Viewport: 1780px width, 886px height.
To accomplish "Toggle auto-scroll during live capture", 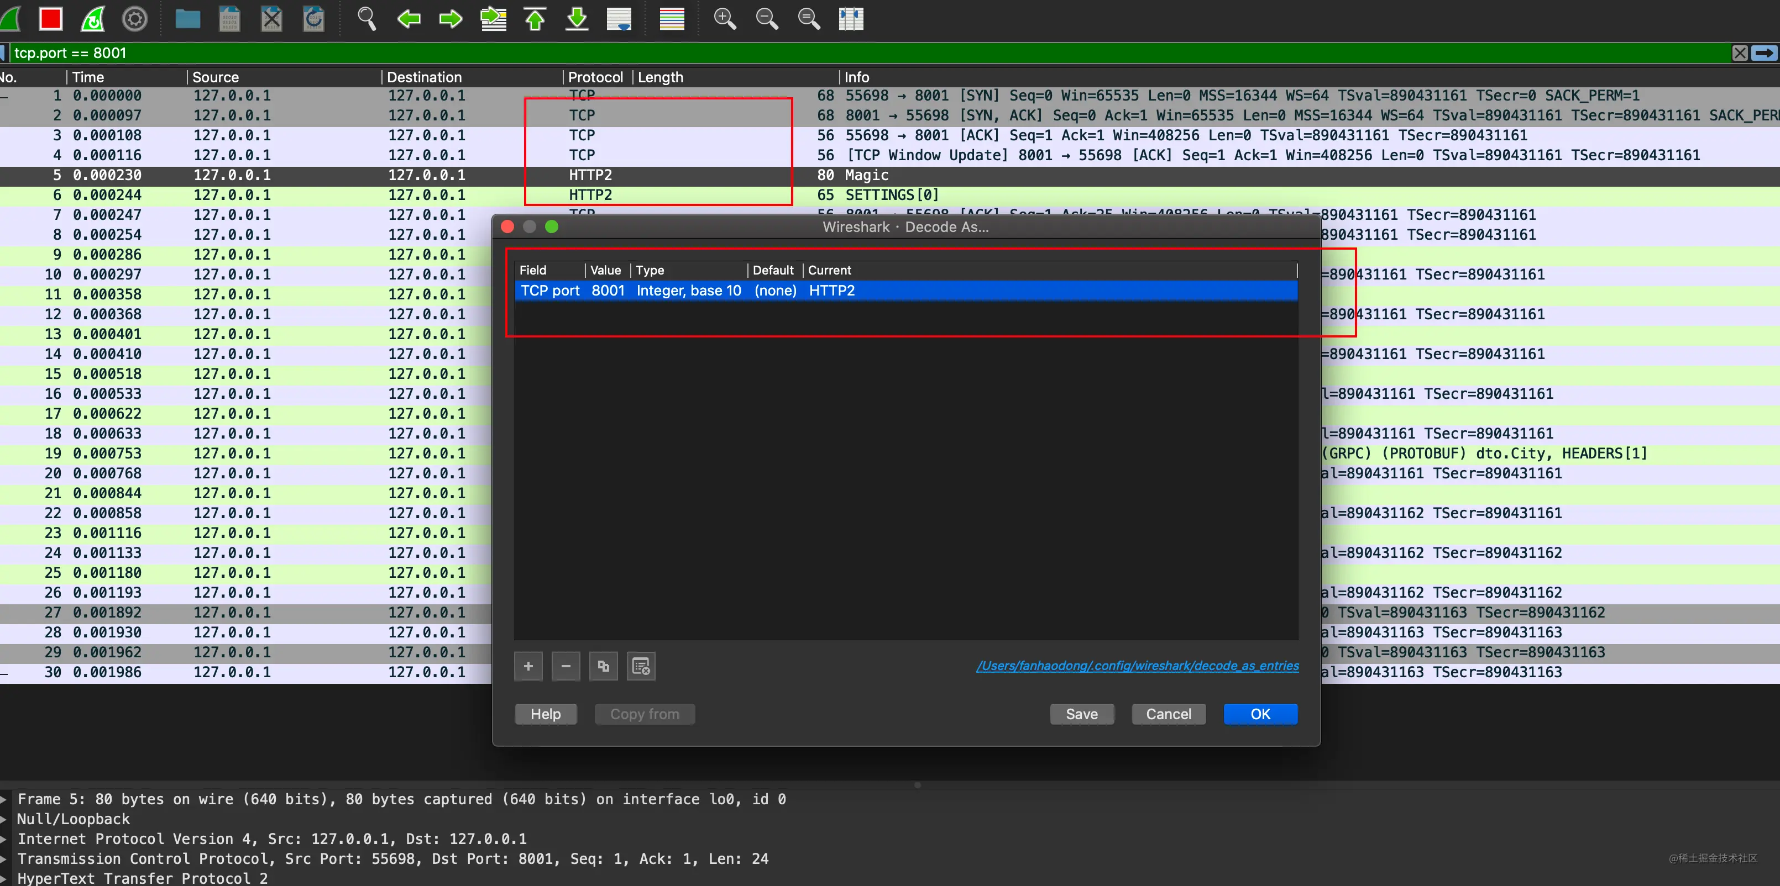I will tap(619, 19).
